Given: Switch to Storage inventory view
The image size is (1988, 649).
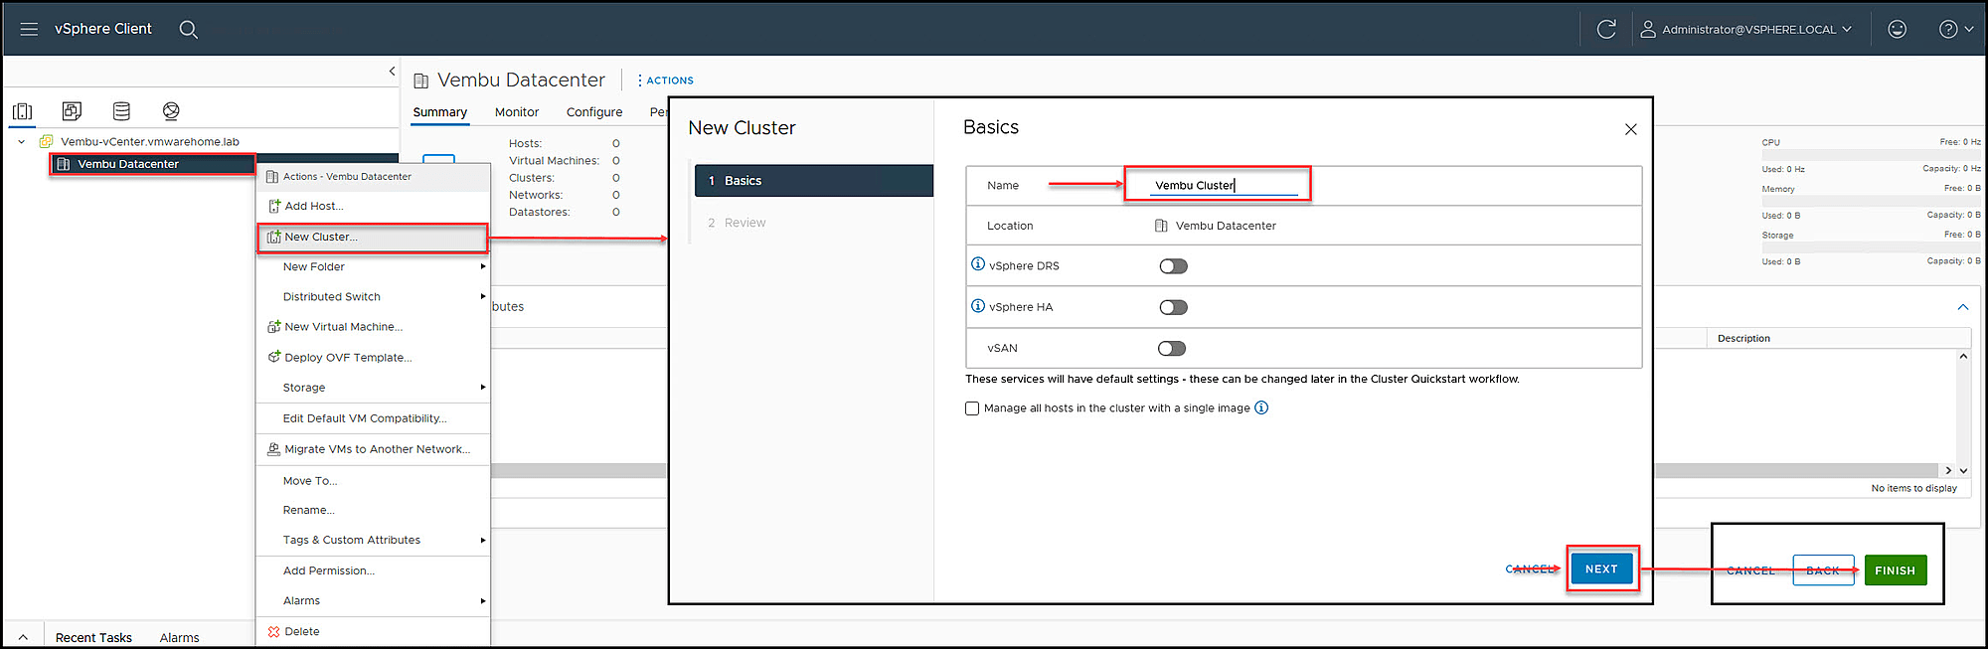Looking at the screenshot, I should click(x=121, y=111).
